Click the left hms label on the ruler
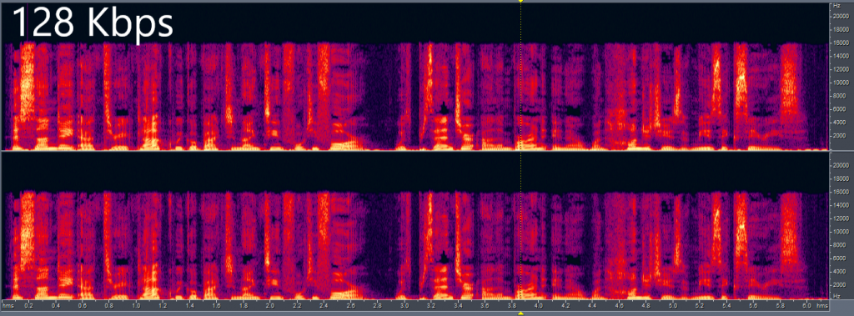Screen dimensions: 854x316 pos(8,306)
